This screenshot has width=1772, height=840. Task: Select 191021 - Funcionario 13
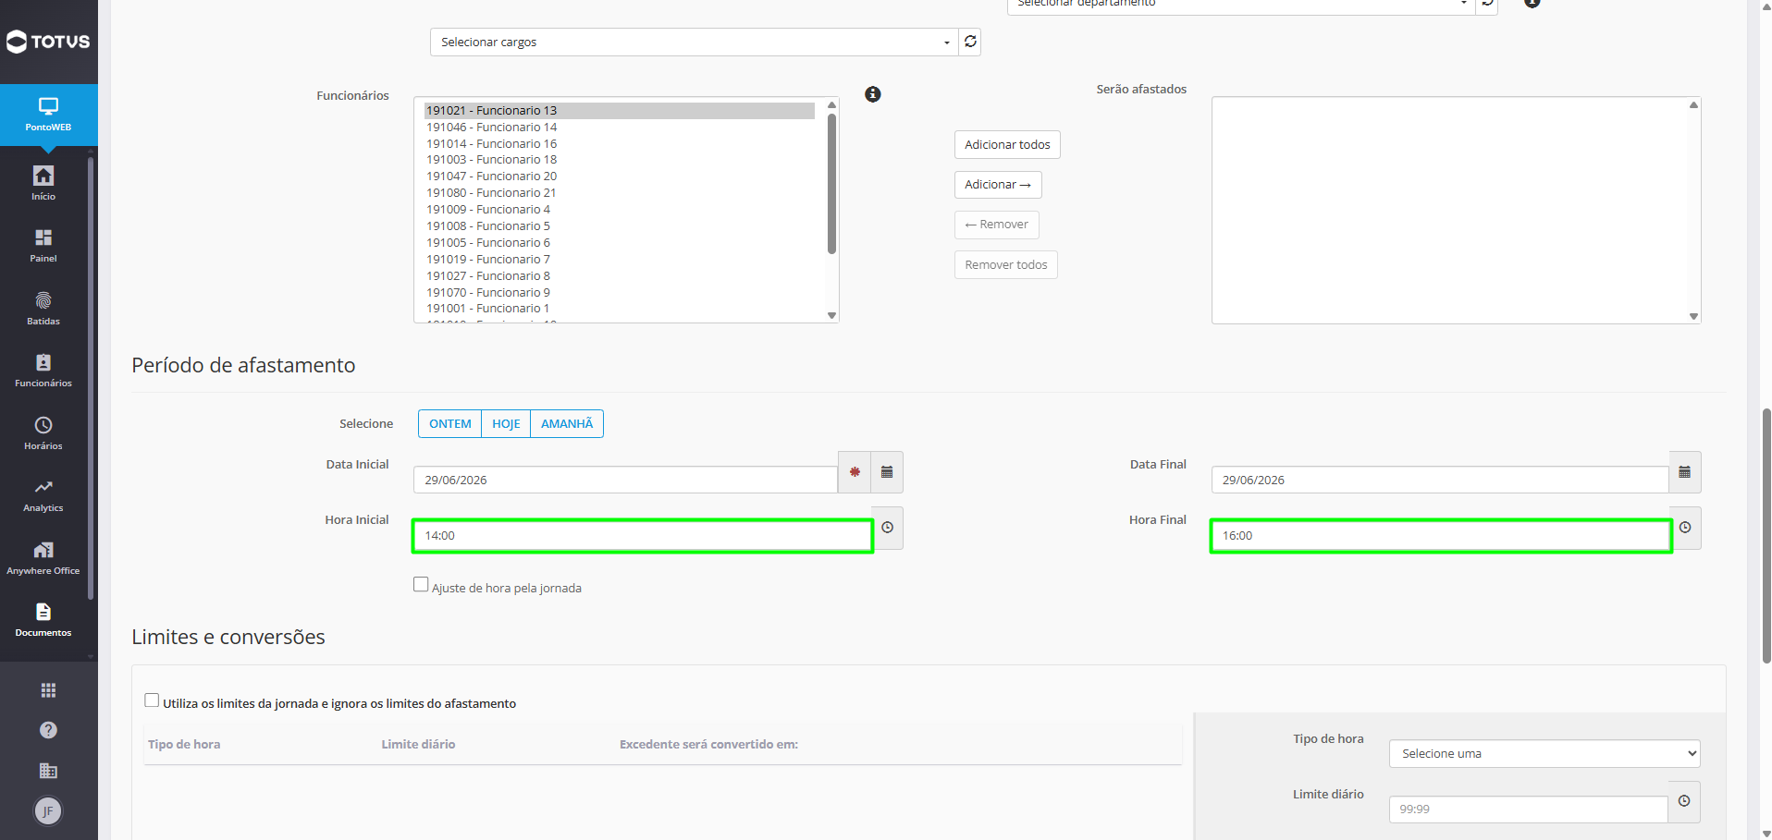(x=619, y=111)
